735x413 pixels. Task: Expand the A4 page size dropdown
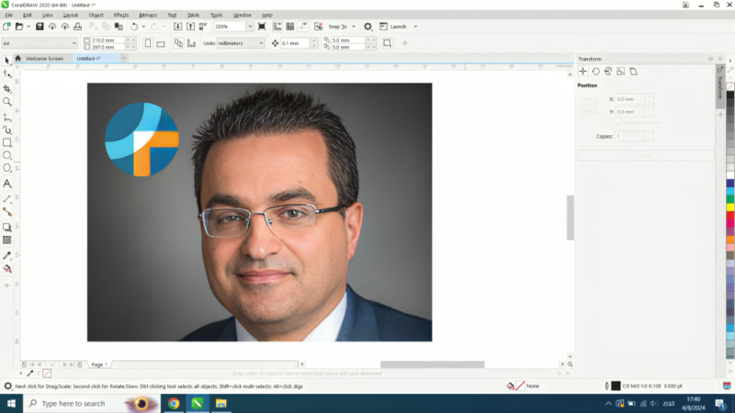click(39, 43)
